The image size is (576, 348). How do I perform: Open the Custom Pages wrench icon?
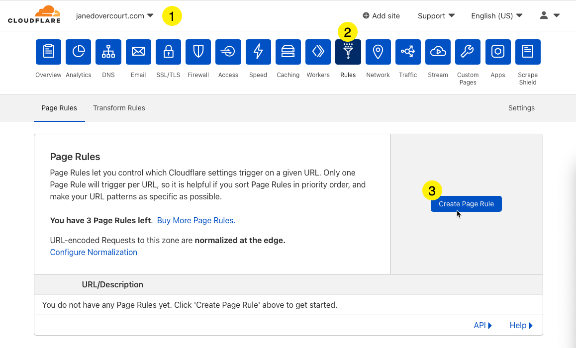tap(468, 52)
